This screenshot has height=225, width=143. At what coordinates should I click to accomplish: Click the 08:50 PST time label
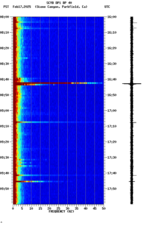point(4,95)
